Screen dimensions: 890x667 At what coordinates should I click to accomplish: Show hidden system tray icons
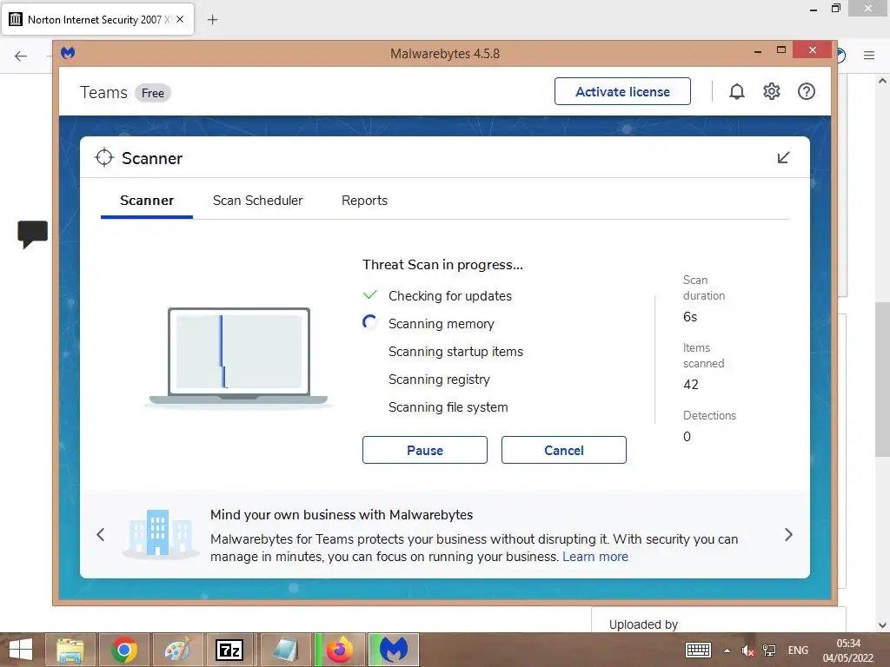[x=727, y=650]
